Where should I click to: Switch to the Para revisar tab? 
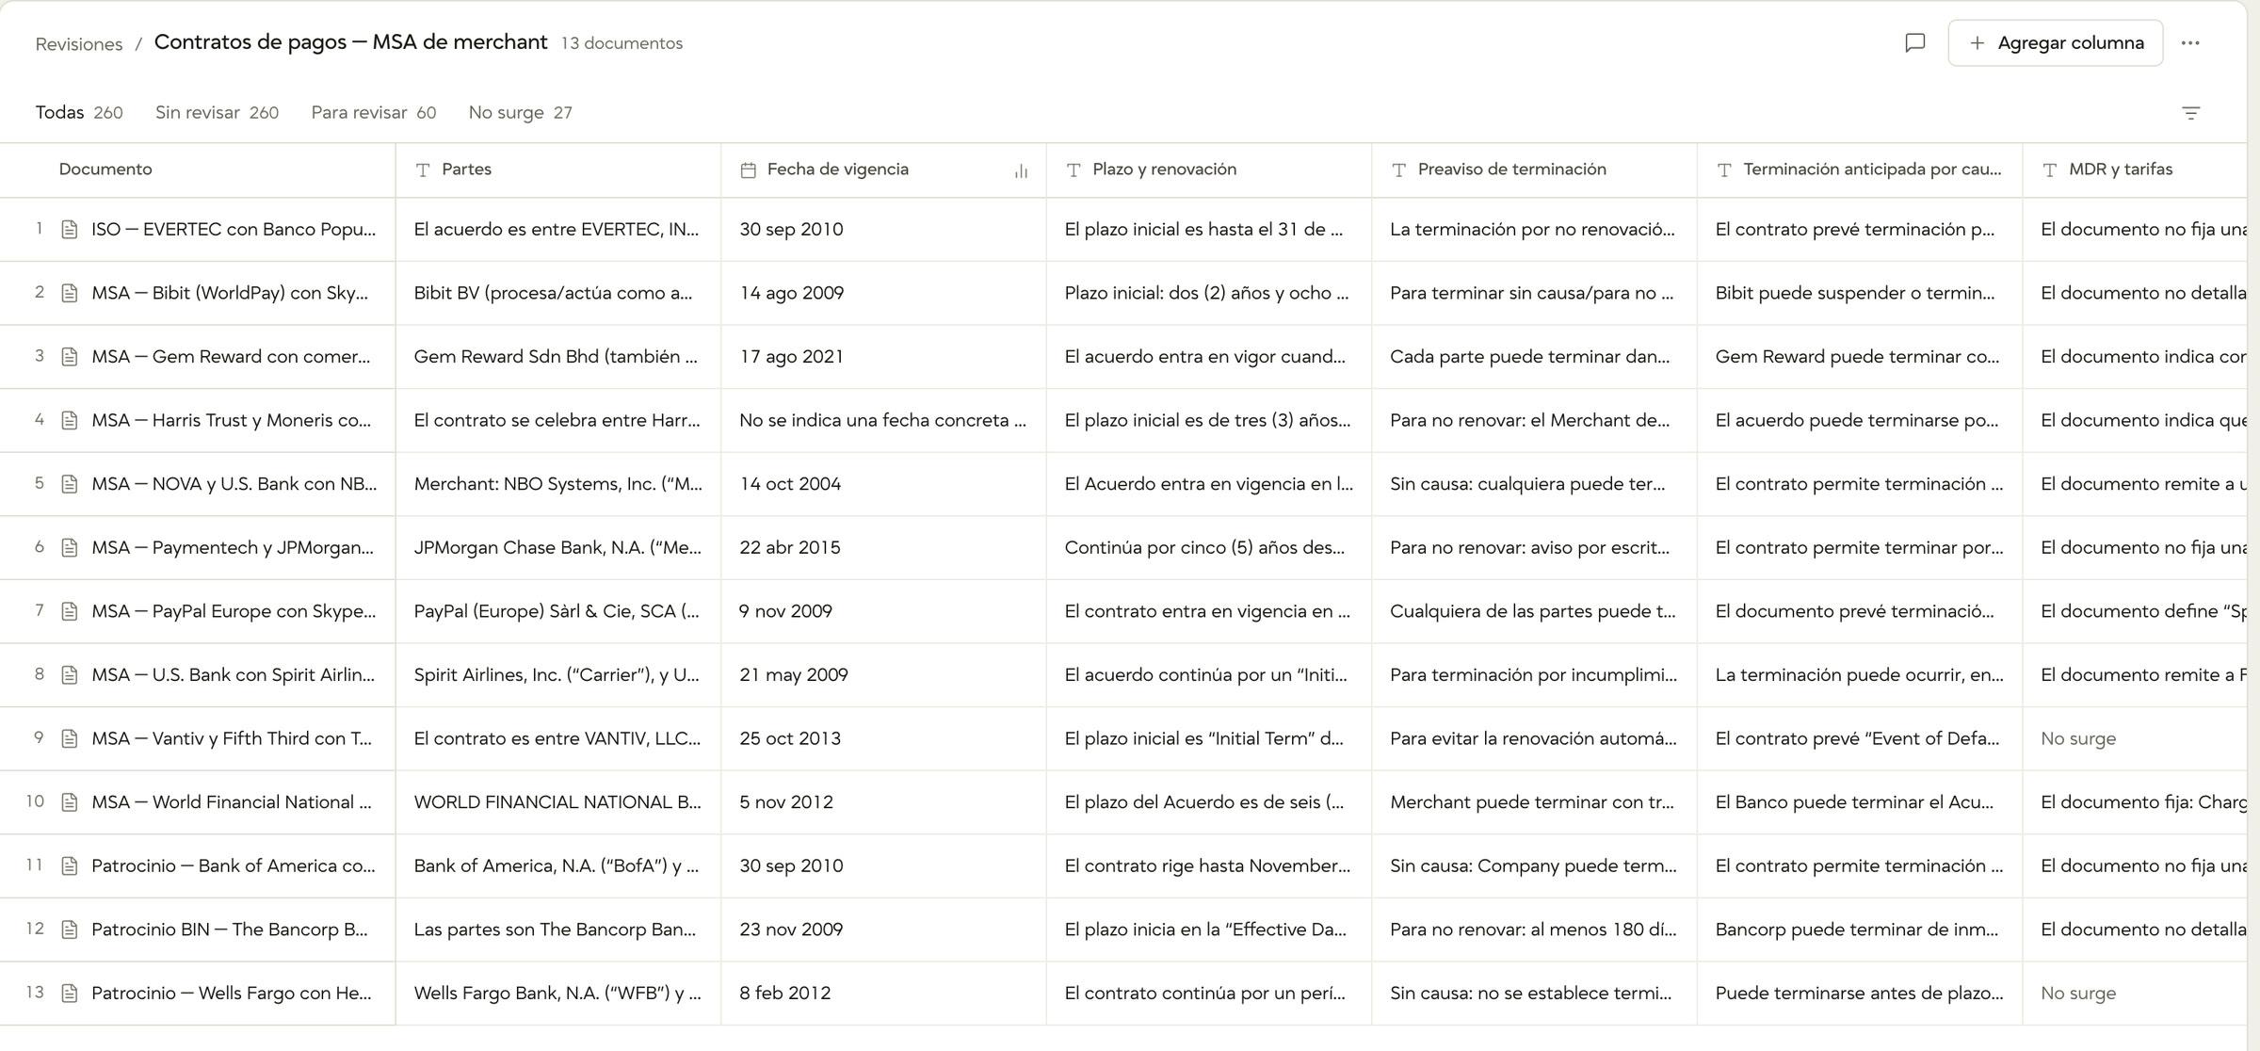point(373,113)
